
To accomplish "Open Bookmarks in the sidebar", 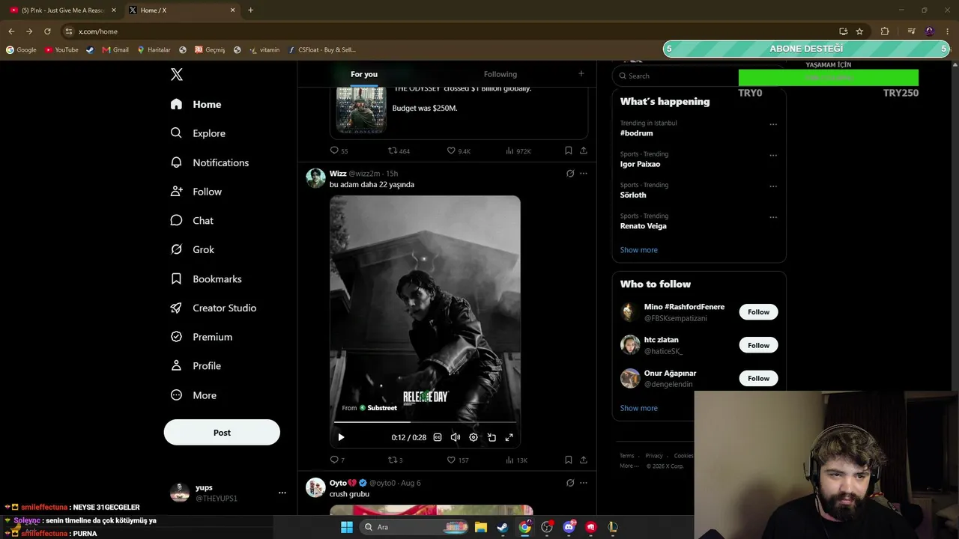I will (206, 278).
